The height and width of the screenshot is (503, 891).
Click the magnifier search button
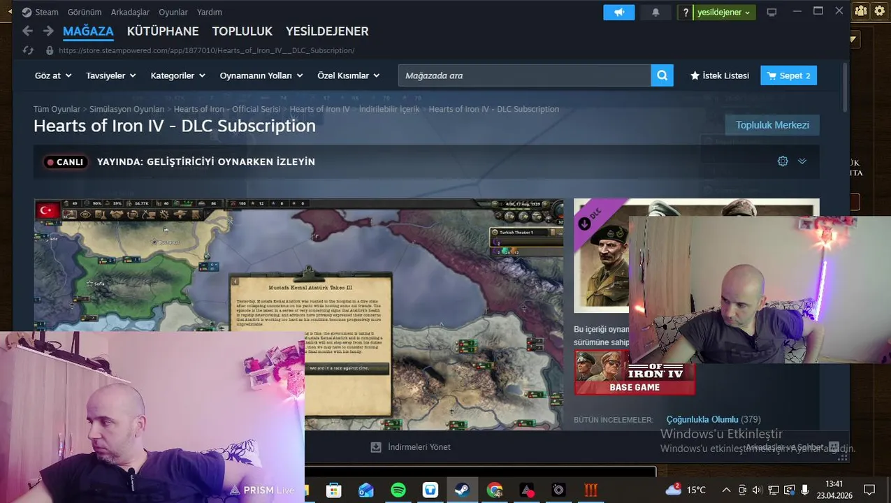pyautogui.click(x=662, y=75)
